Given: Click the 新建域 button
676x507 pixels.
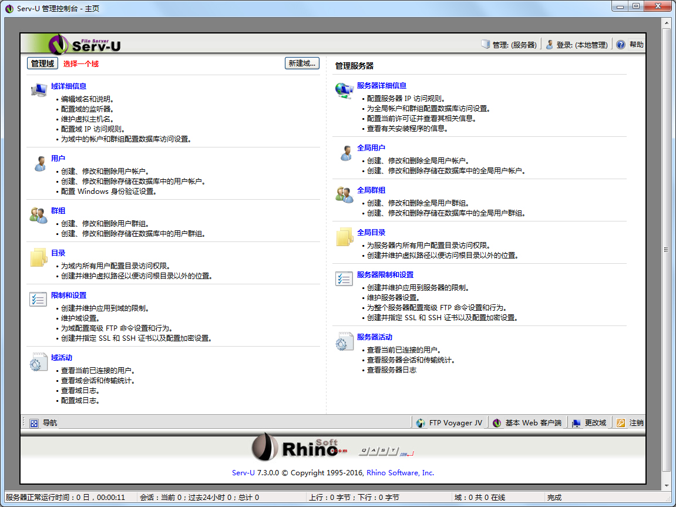Looking at the screenshot, I should (301, 63).
